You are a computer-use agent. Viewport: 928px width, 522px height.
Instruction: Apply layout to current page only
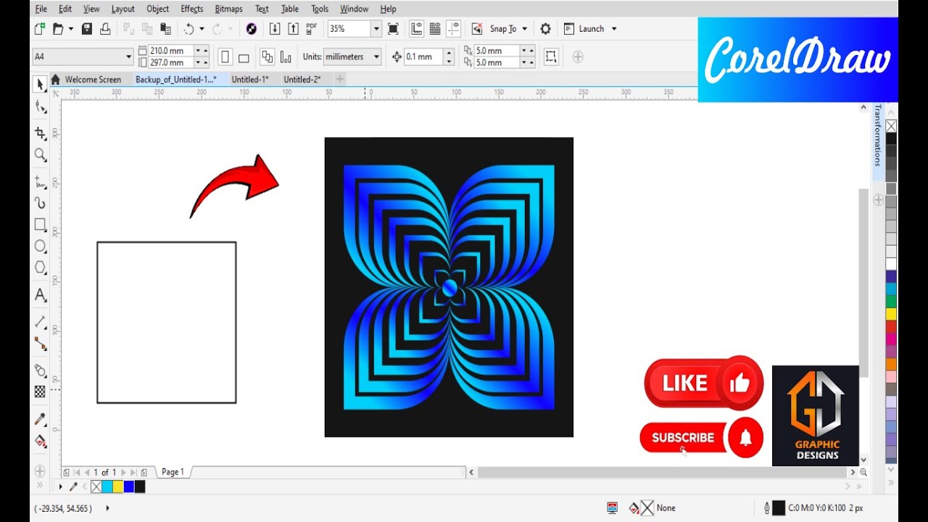[x=286, y=57]
